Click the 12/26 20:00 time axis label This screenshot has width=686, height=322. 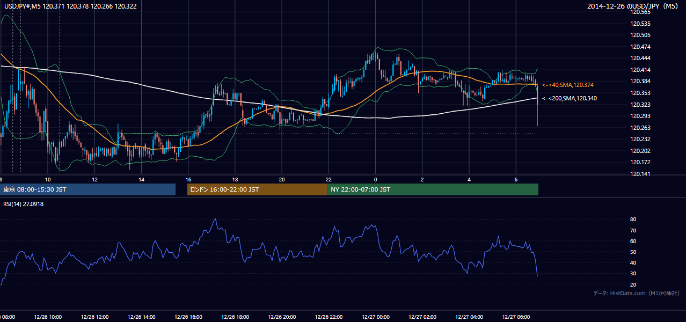coord(282,317)
